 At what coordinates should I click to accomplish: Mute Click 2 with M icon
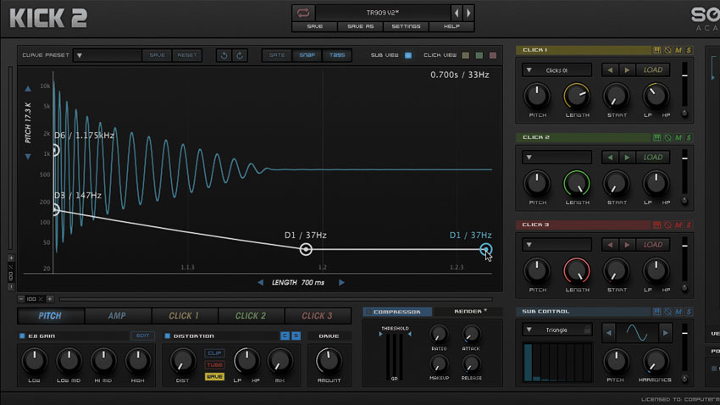click(x=678, y=137)
